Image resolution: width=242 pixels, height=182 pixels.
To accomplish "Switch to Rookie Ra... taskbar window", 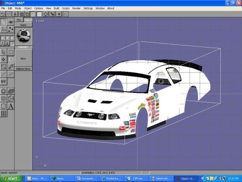I will click(x=111, y=178).
